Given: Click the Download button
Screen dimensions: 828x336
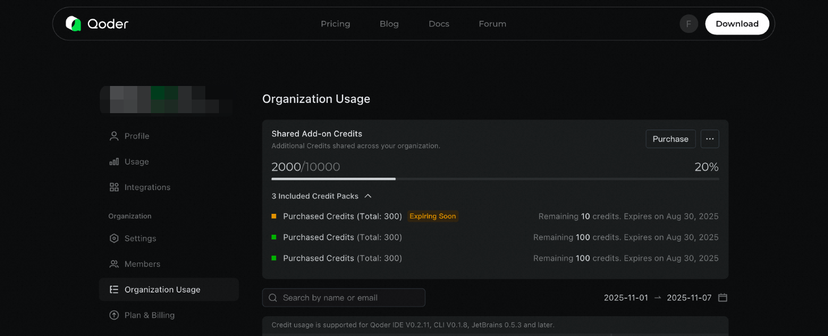Looking at the screenshot, I should [737, 24].
